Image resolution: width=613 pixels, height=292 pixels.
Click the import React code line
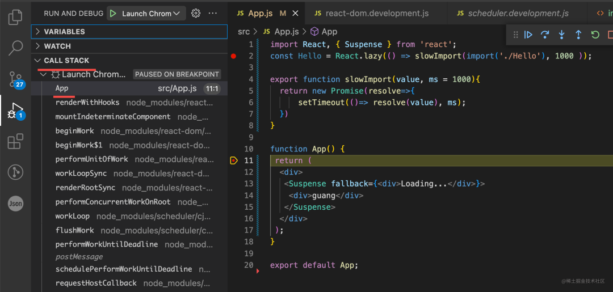pyautogui.click(x=363, y=44)
